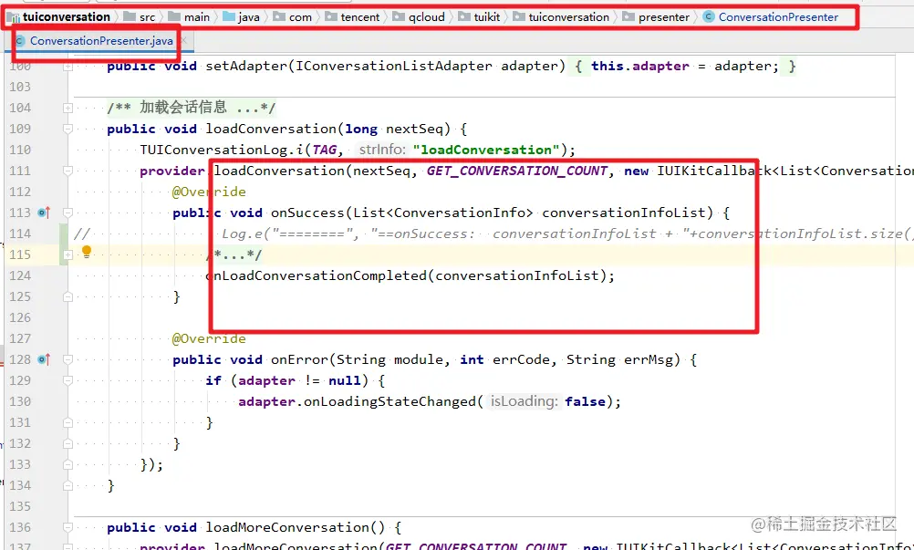Viewport: 914px width, 550px height.
Task: Collapse the provider.loadConversation call at line 111
Action: pos(68,171)
